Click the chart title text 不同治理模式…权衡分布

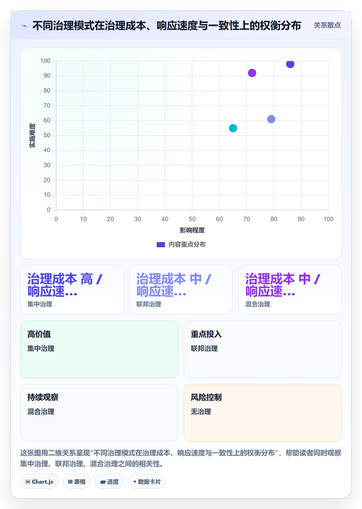pos(167,26)
